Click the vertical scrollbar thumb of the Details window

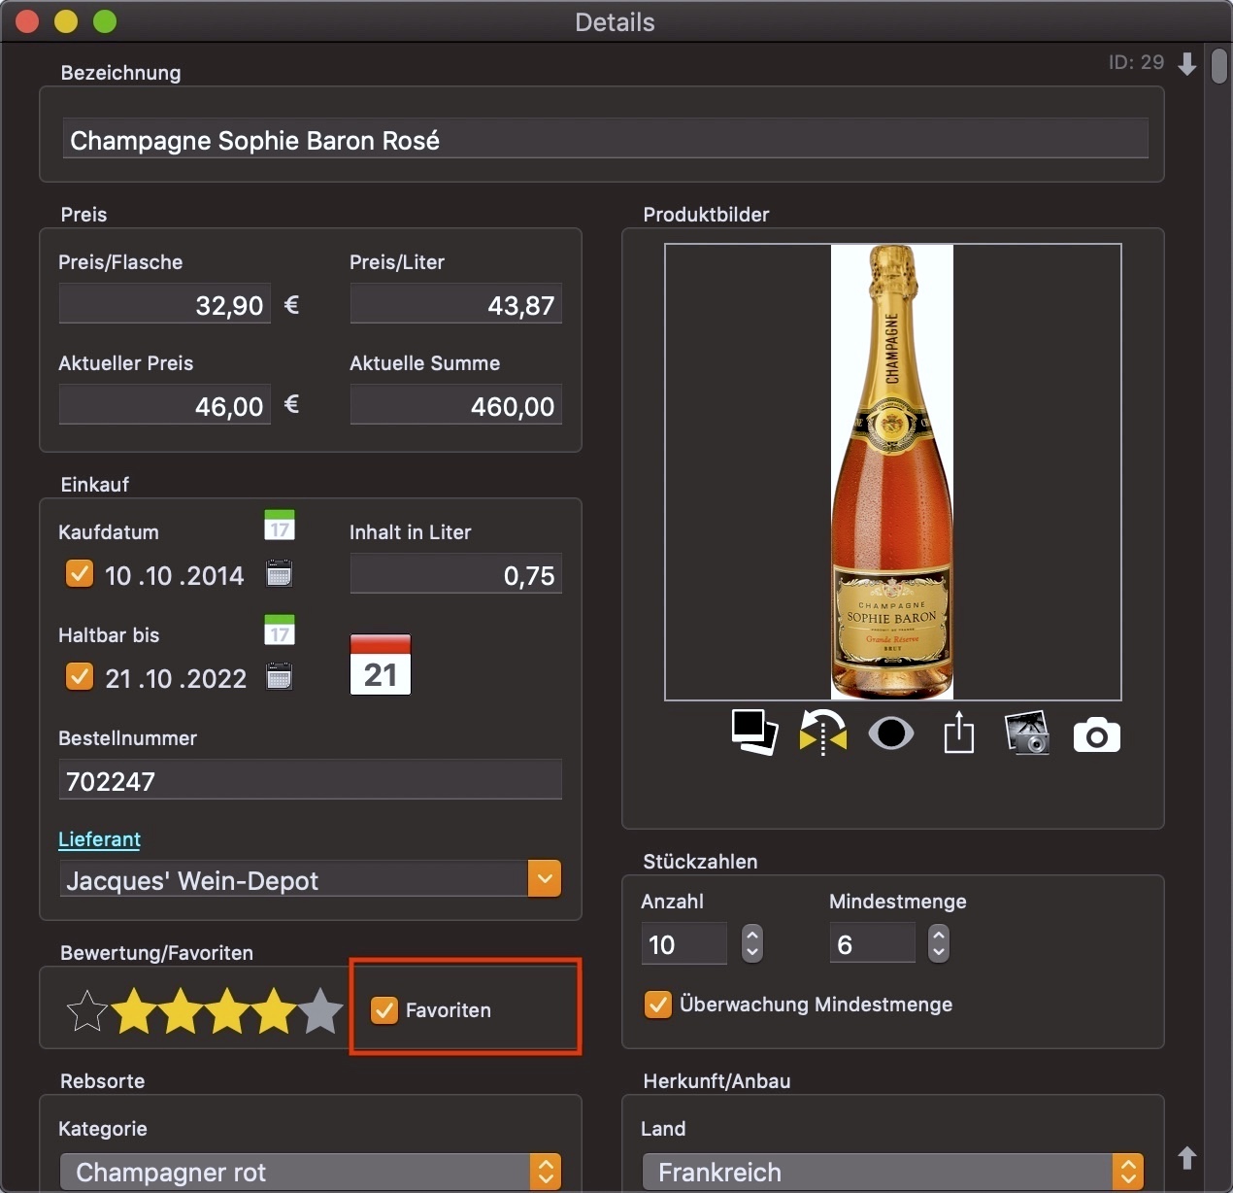pos(1219,66)
